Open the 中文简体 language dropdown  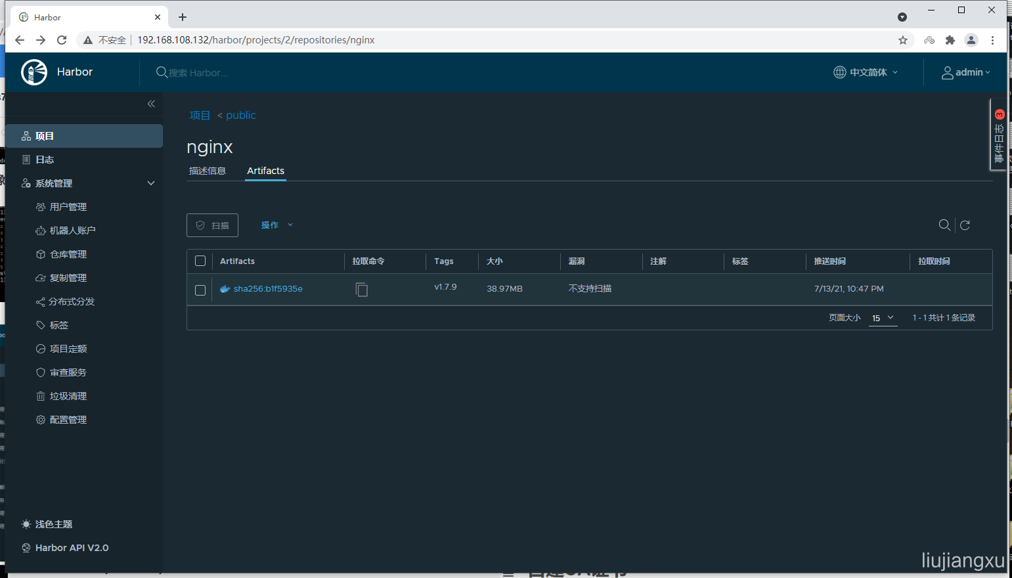(866, 72)
